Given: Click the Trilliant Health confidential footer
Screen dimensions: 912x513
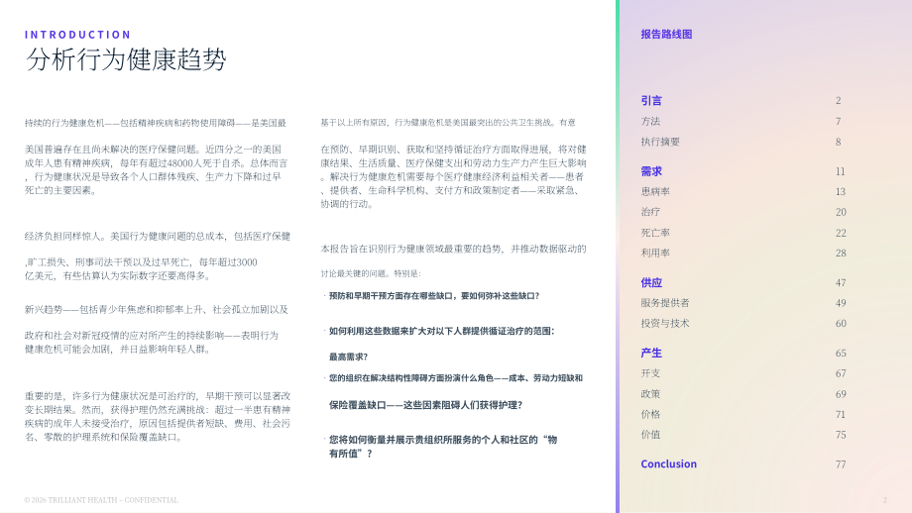Looking at the screenshot, I should (101, 500).
